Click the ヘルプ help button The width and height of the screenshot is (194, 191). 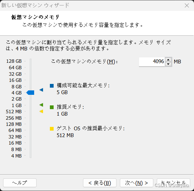pyautogui.click(x=20, y=183)
